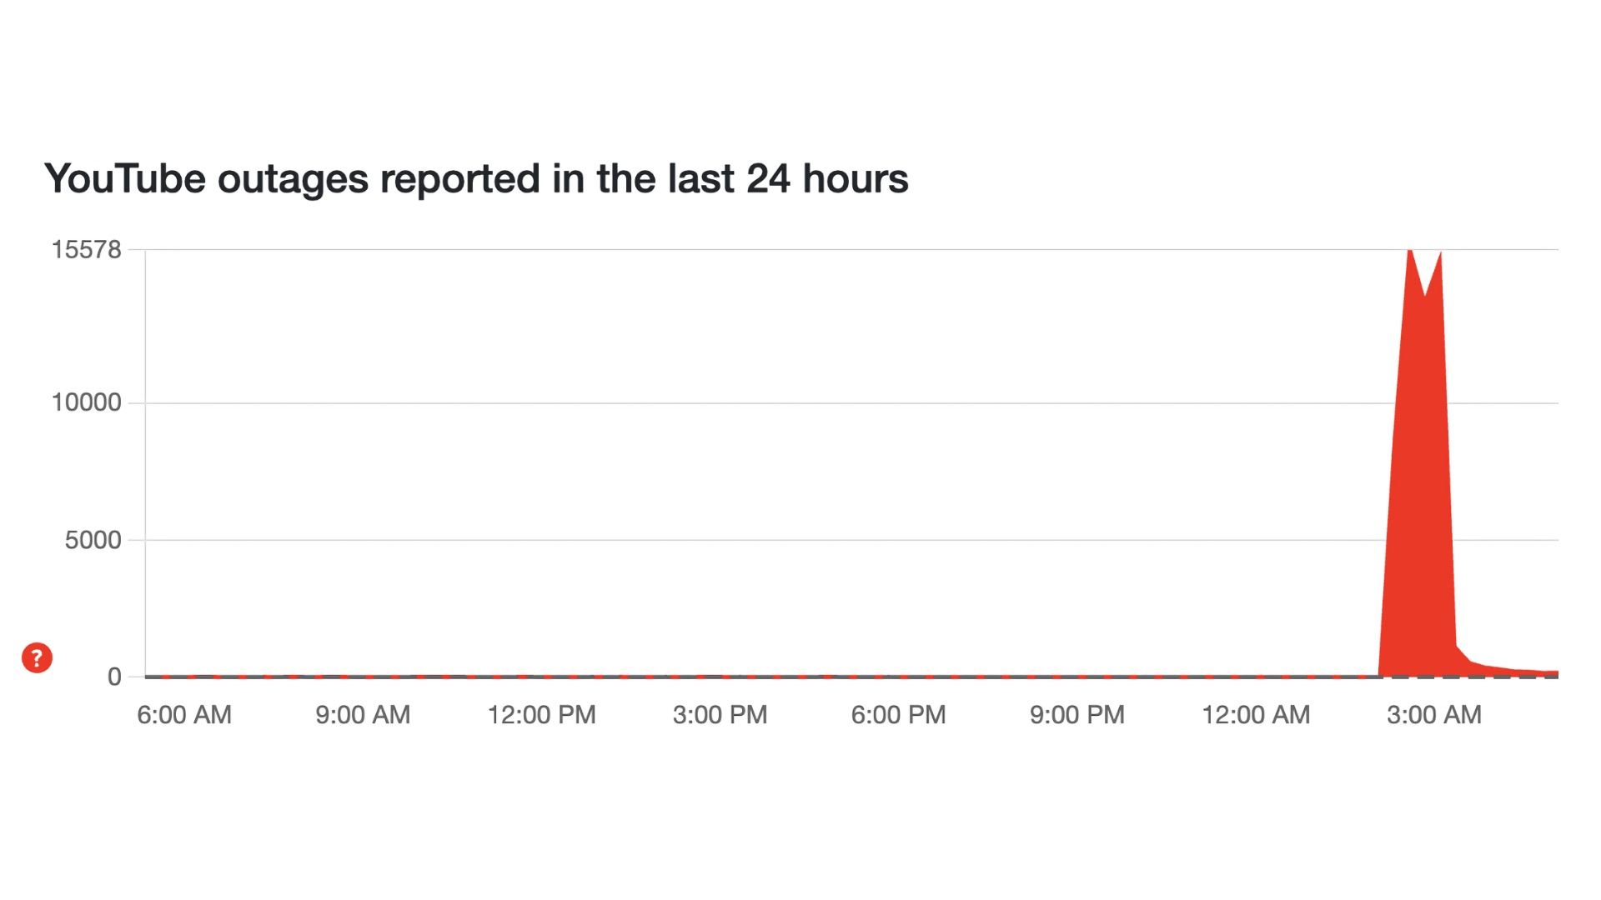Select the 3:00 AM time label
The width and height of the screenshot is (1601, 900).
point(1434,715)
